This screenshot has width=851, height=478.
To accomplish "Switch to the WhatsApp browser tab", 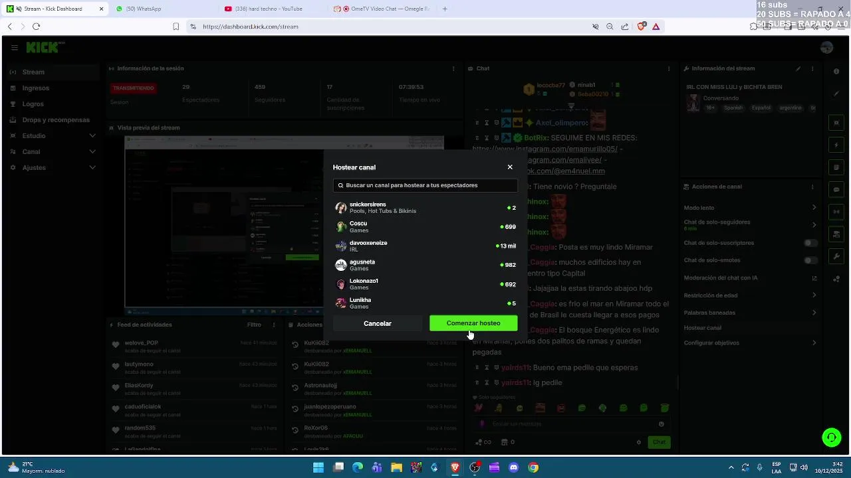I will (163, 9).
